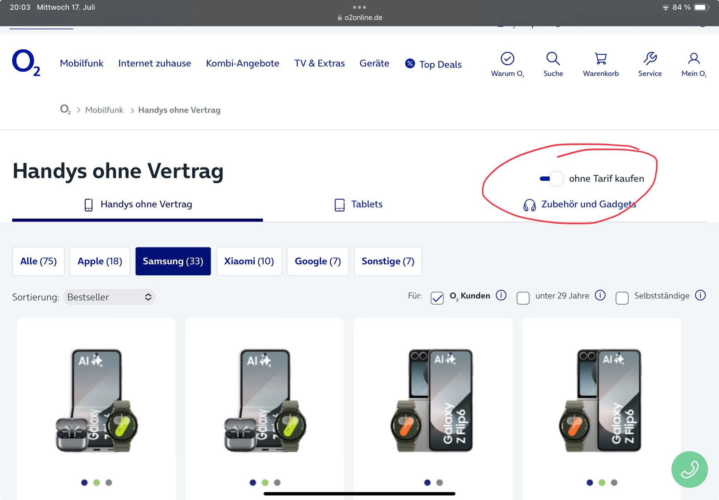Open the Suche magnifier icon
The height and width of the screenshot is (500, 719).
click(553, 59)
